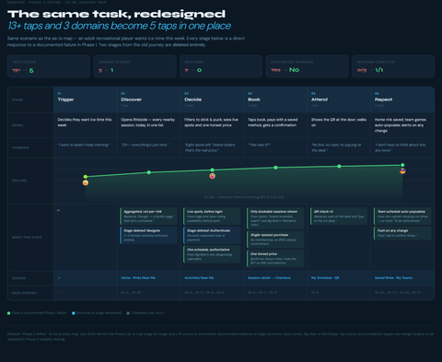Select the Attend stage header
Image resolution: width=442 pixels, height=362 pixels.
click(x=339, y=99)
